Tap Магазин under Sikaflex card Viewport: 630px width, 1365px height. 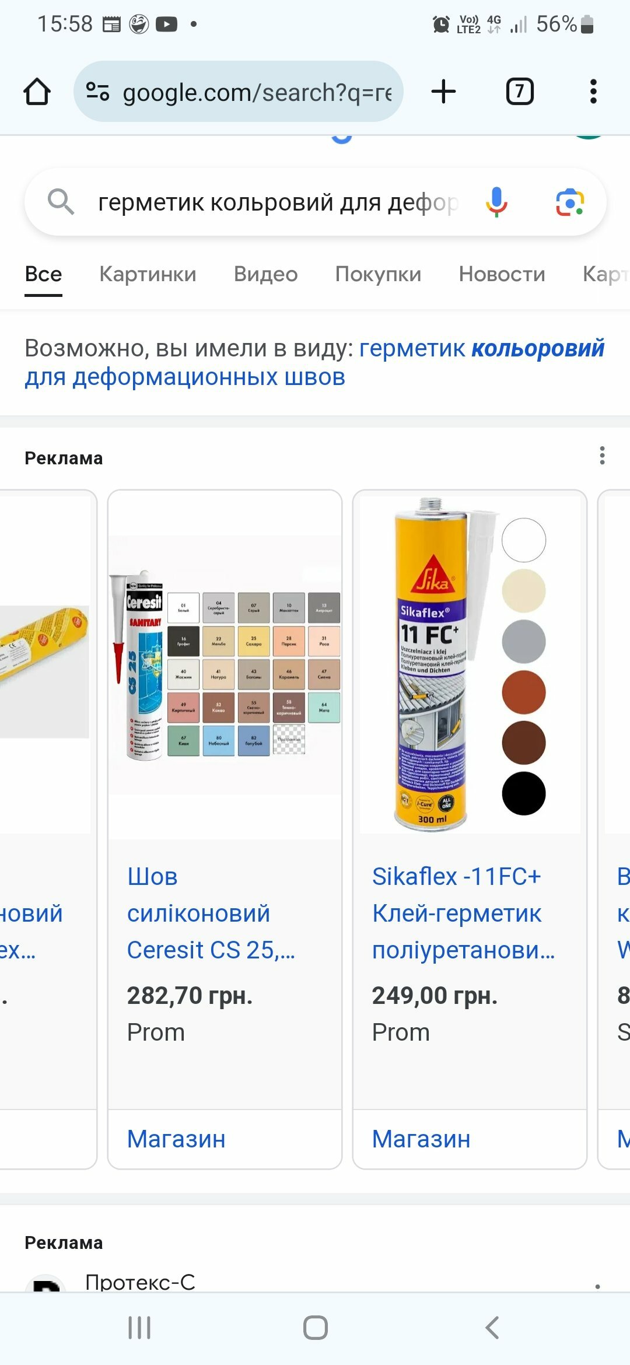click(x=421, y=1139)
